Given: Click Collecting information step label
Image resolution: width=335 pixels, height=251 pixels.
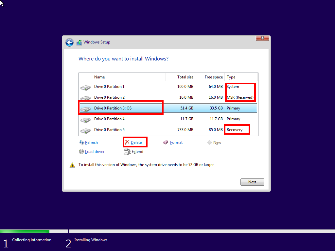Looking at the screenshot, I should [x=32, y=240].
